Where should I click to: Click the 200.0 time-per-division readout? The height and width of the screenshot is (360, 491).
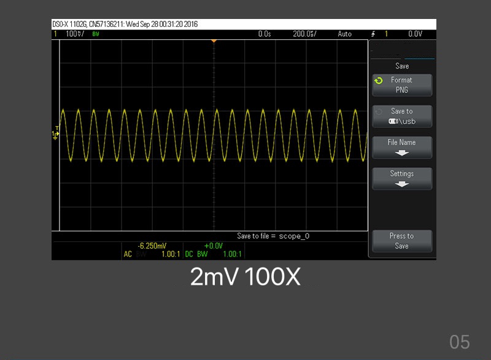(304, 34)
